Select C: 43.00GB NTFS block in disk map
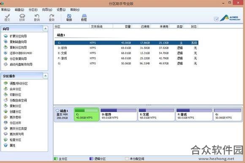Image resolution: width=245 pixels, height=163 pixels. click(x=87, y=114)
